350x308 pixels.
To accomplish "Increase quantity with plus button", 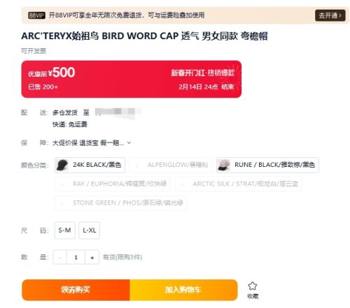I will 92,257.
